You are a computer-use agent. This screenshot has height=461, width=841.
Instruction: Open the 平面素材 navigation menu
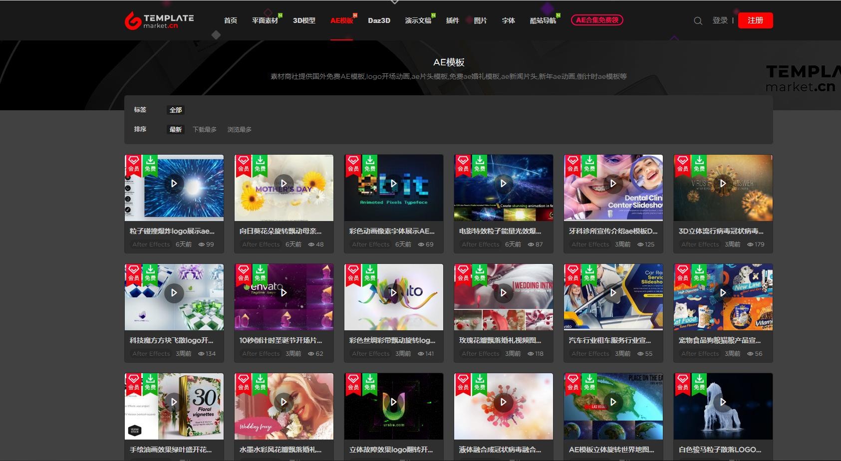[265, 20]
